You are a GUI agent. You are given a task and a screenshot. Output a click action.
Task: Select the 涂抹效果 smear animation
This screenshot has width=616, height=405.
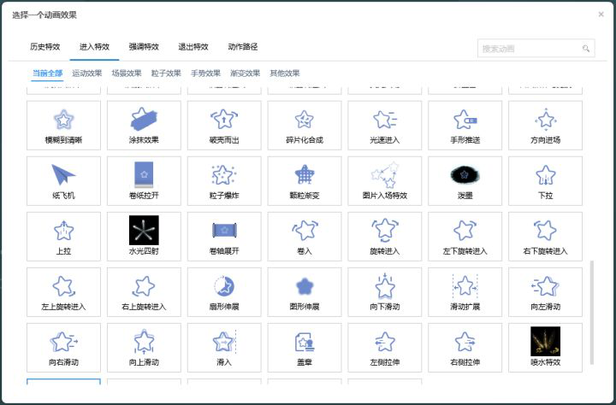coord(144,126)
